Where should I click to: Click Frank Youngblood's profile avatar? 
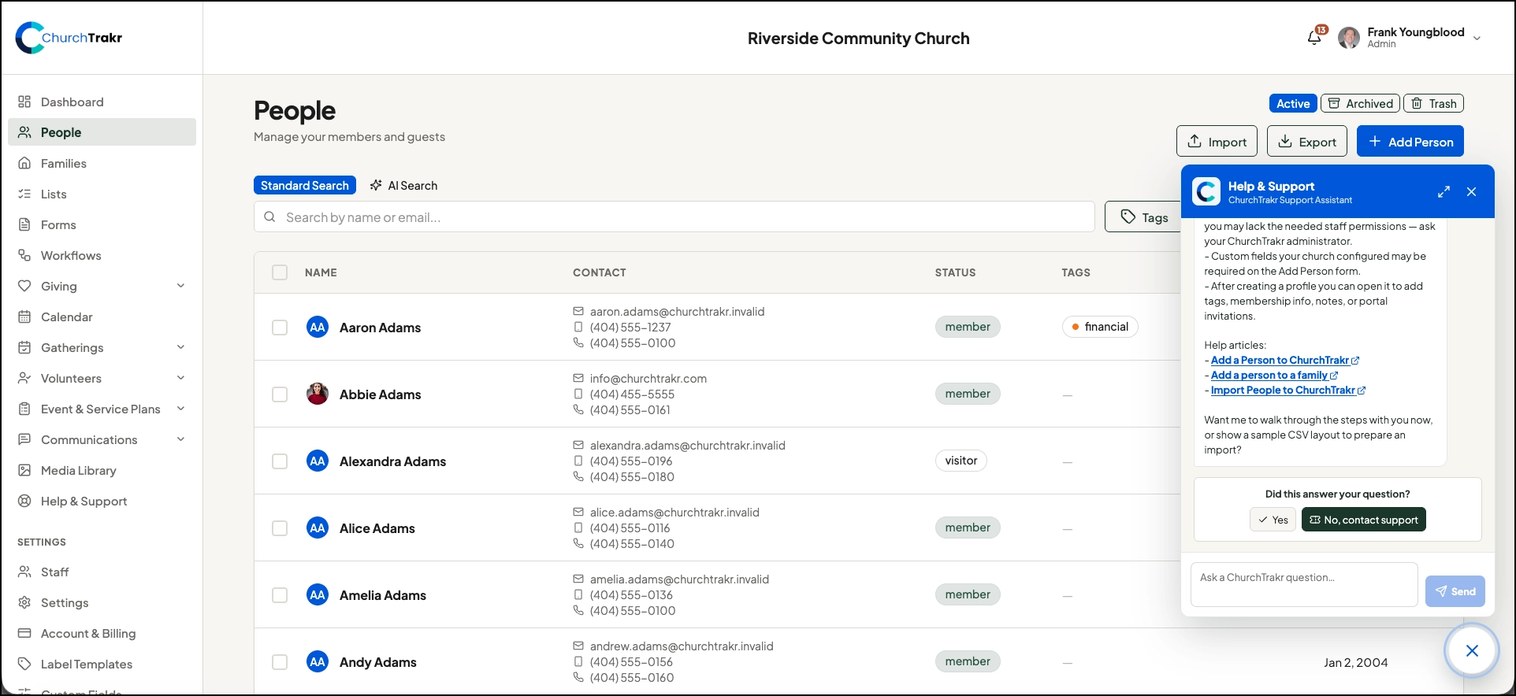coord(1349,38)
